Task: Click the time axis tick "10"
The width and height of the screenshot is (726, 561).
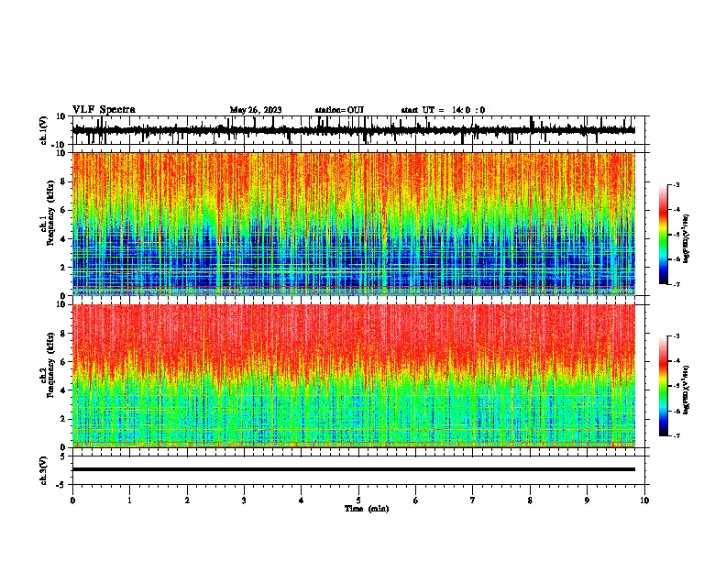Action: [x=644, y=500]
